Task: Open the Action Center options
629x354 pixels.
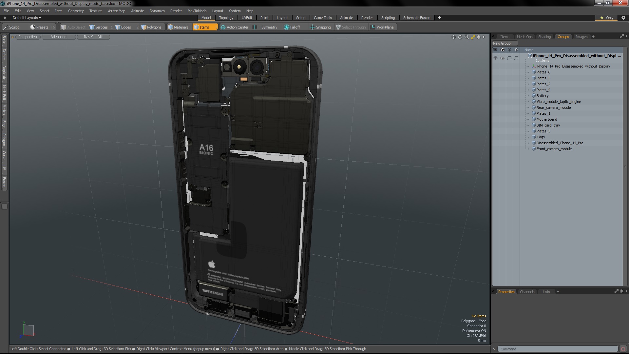Action: click(x=235, y=27)
